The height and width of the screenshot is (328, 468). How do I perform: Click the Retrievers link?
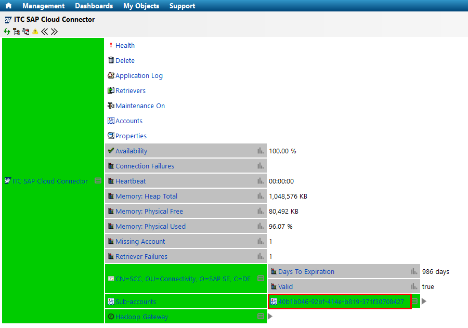click(x=130, y=90)
